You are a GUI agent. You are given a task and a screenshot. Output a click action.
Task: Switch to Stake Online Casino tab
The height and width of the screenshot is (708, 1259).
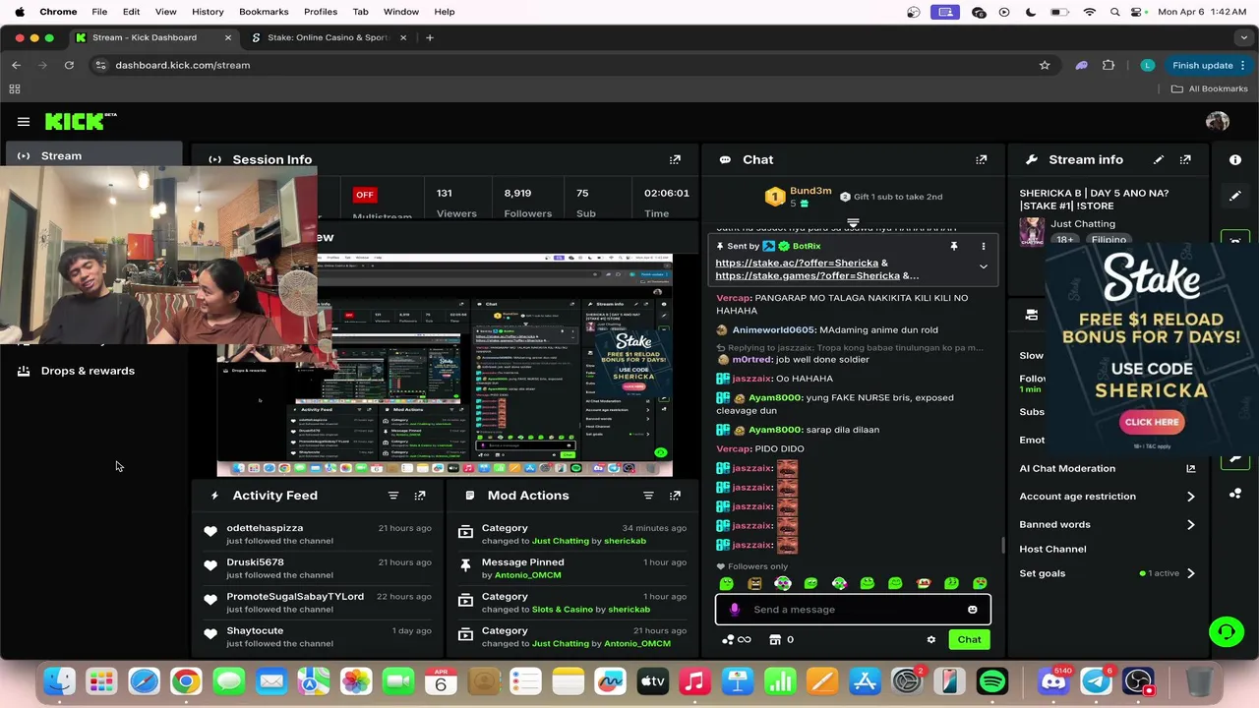329,37
